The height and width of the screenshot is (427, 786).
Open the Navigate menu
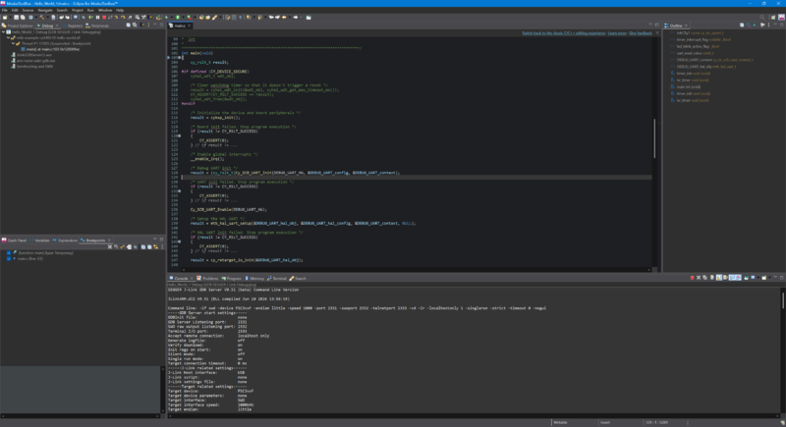[45, 10]
